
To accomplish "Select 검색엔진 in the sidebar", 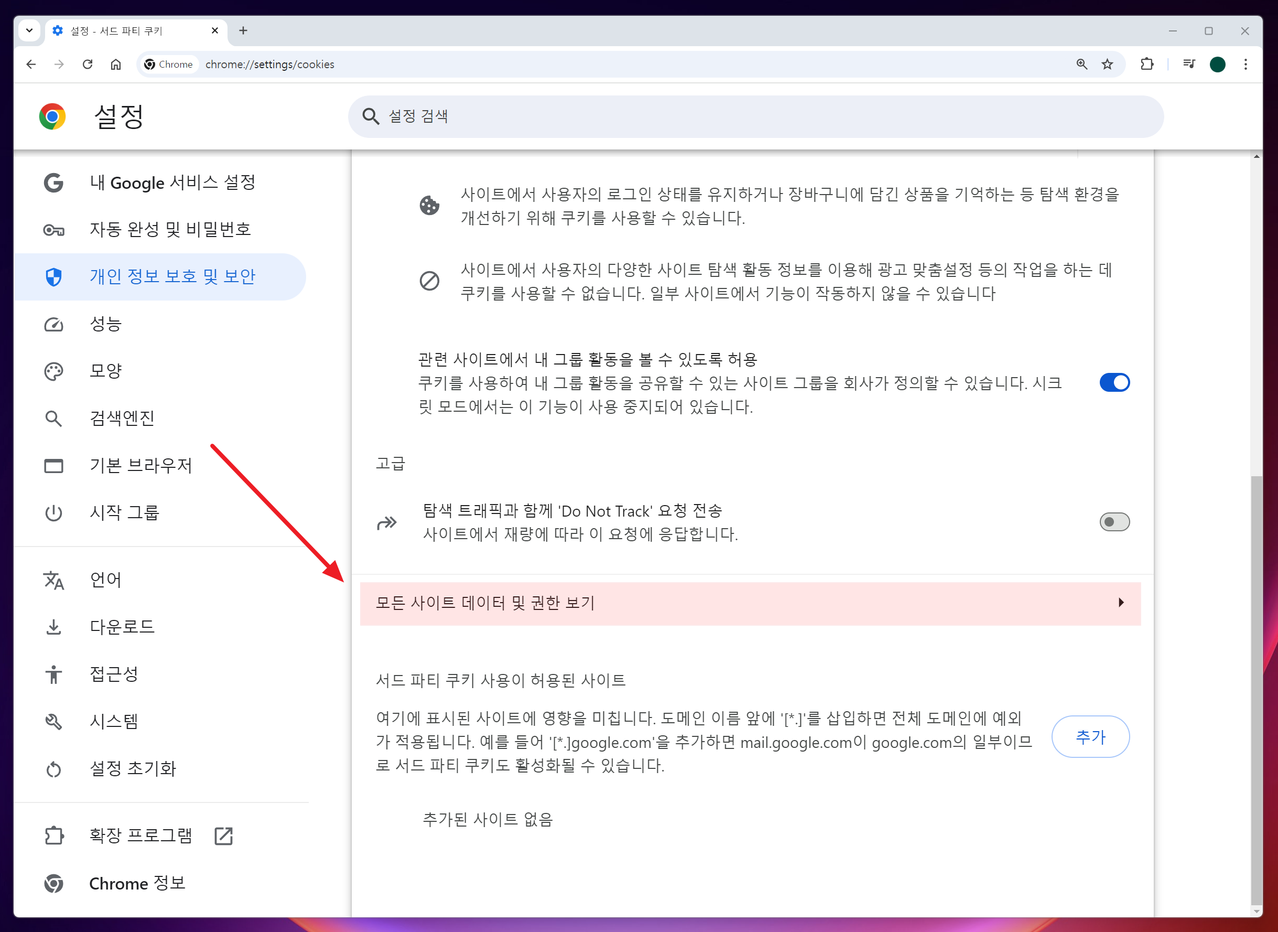I will point(122,418).
